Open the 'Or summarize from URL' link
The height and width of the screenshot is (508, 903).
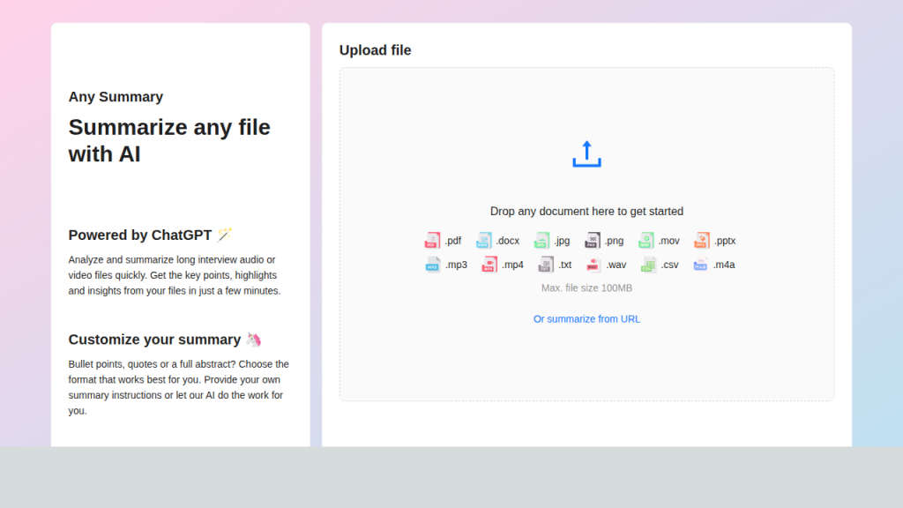(586, 319)
